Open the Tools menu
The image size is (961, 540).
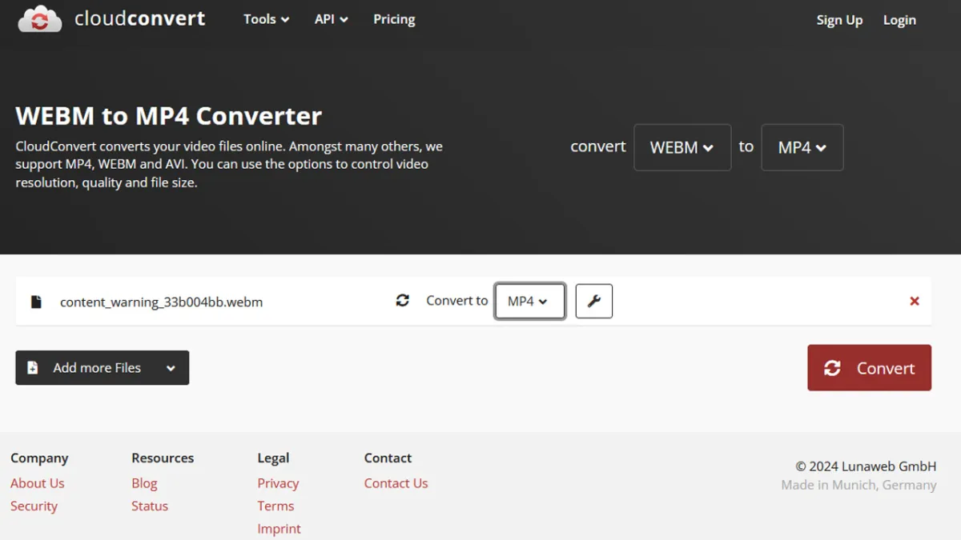(x=266, y=19)
